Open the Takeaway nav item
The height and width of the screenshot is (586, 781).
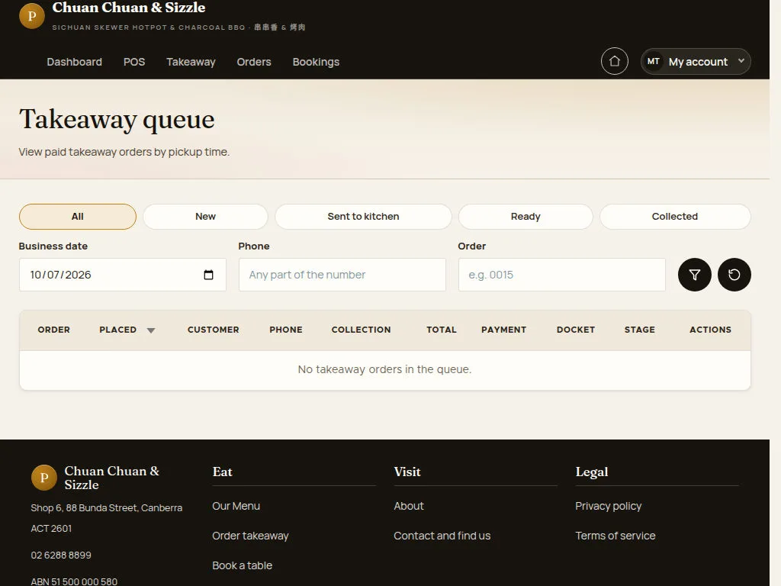pyautogui.click(x=191, y=62)
